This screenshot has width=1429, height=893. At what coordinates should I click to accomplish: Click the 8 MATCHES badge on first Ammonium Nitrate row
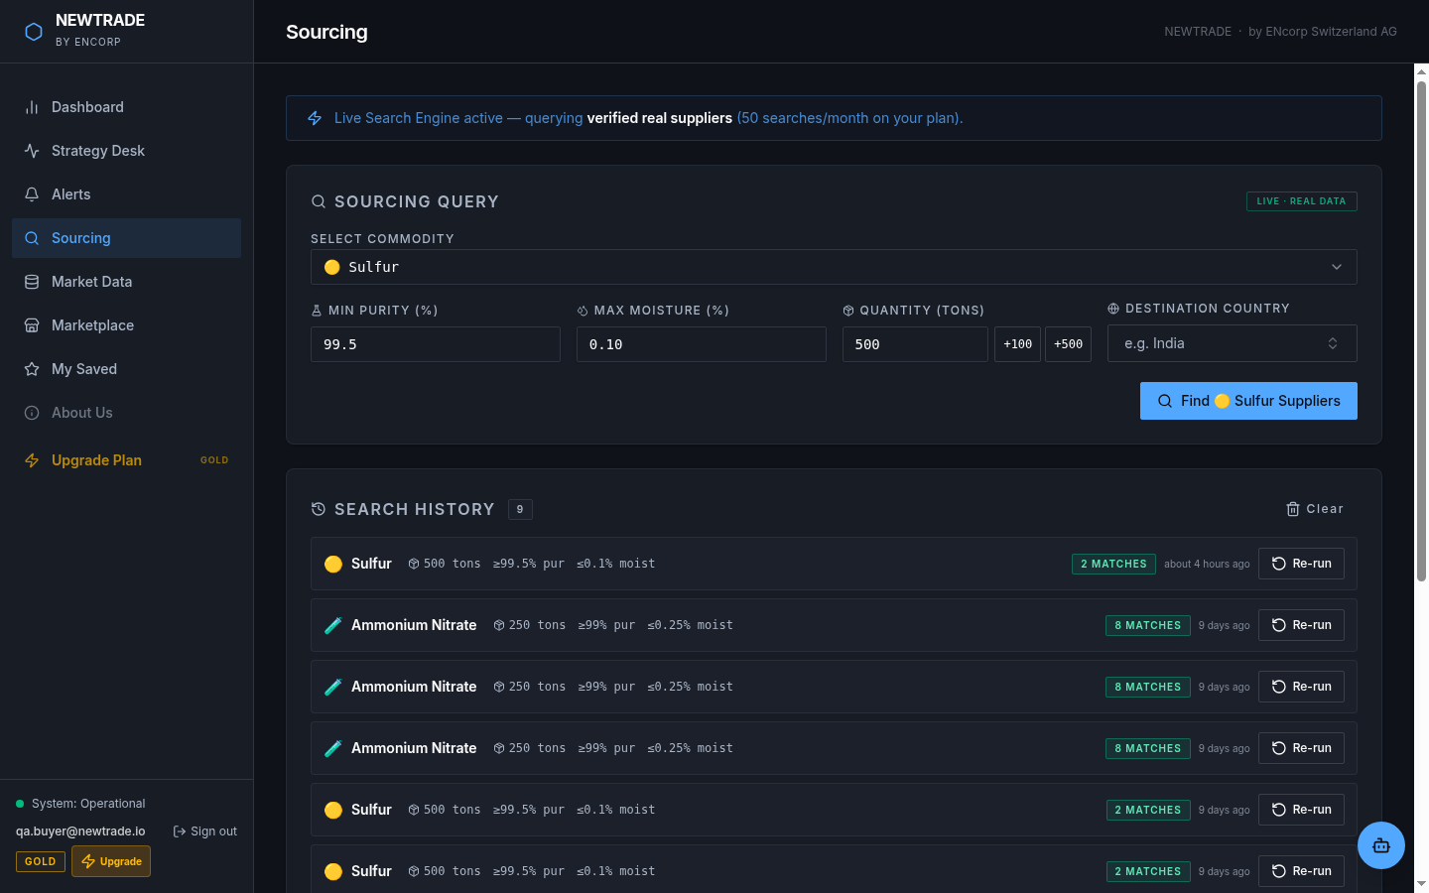coord(1147,625)
